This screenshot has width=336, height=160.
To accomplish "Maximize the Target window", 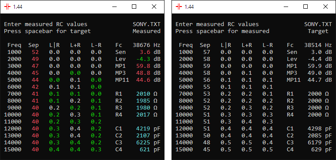I will click(306, 7).
